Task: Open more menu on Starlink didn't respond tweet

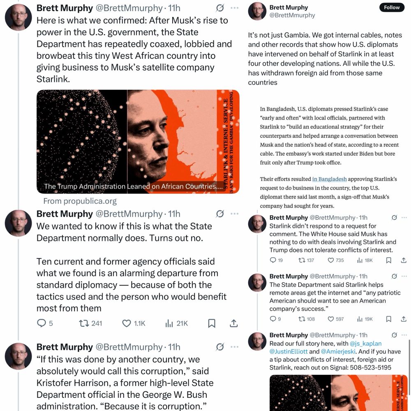Action: (x=404, y=217)
